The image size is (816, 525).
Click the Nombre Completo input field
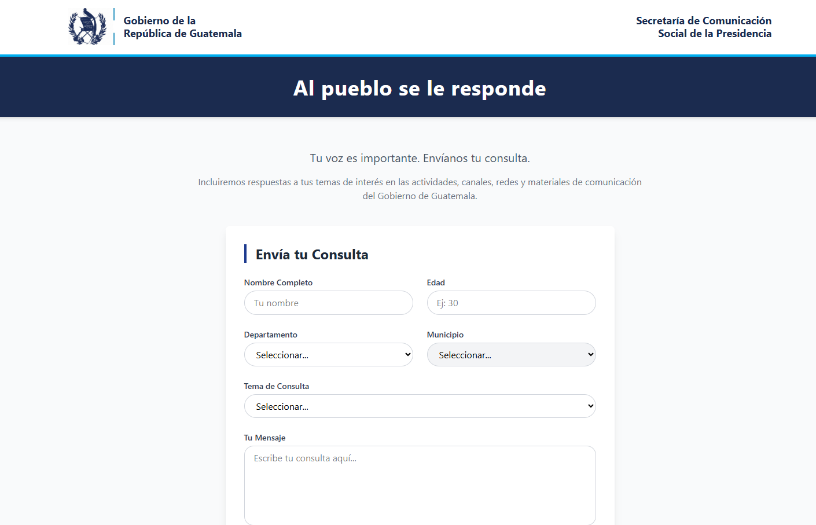click(x=328, y=303)
